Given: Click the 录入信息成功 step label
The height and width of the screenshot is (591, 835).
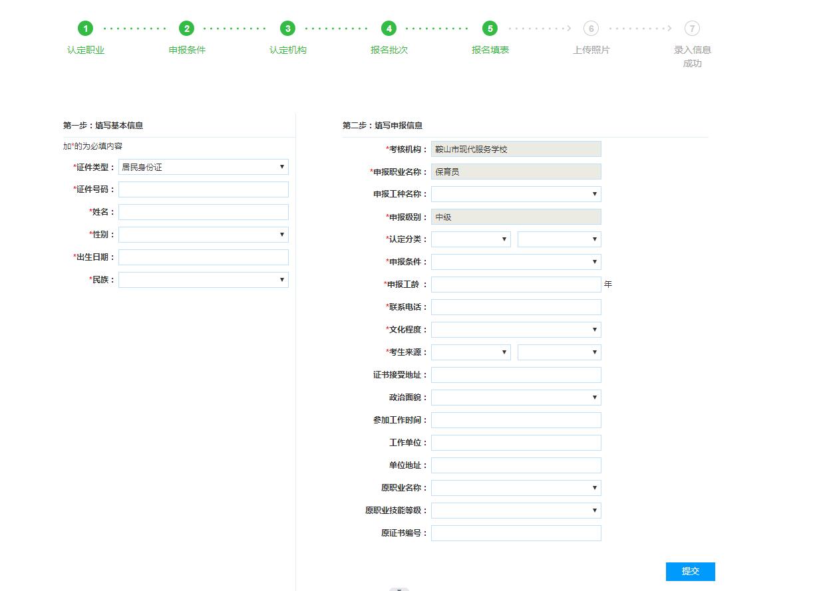Looking at the screenshot, I should pos(693,57).
